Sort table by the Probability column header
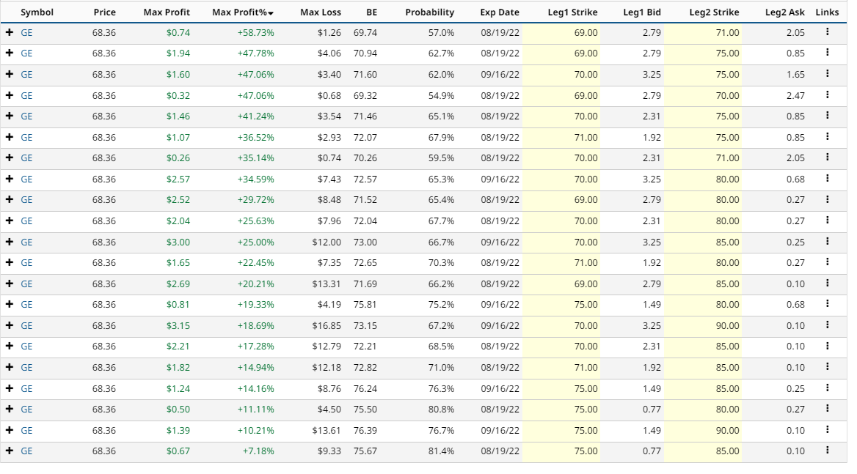The height and width of the screenshot is (474, 857). click(429, 12)
